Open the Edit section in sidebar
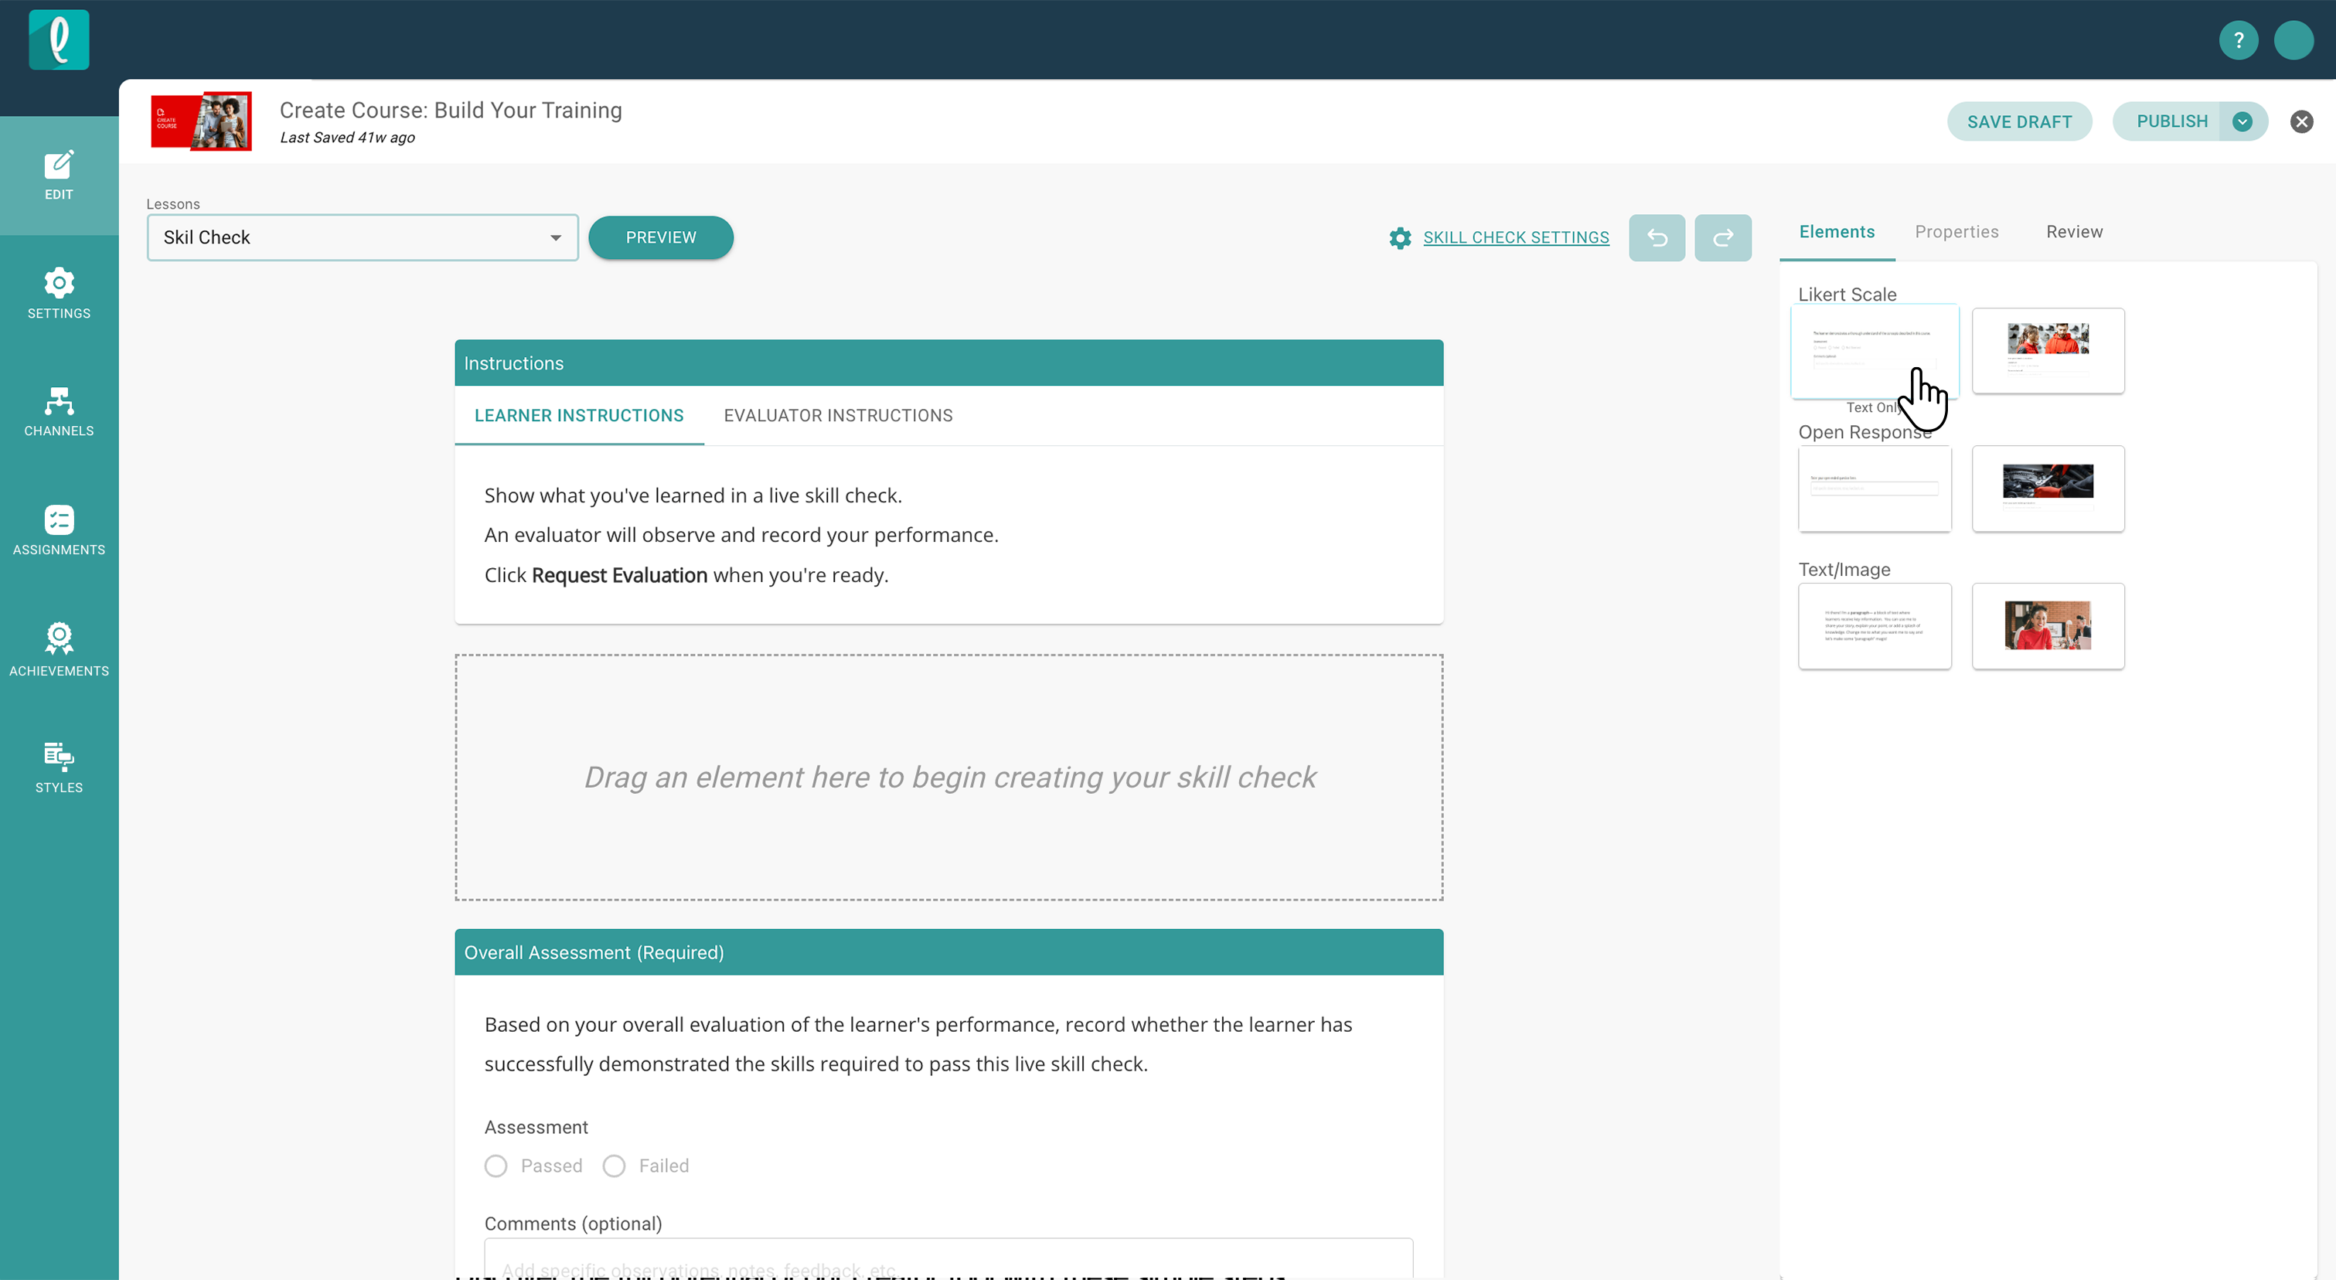 point(59,175)
